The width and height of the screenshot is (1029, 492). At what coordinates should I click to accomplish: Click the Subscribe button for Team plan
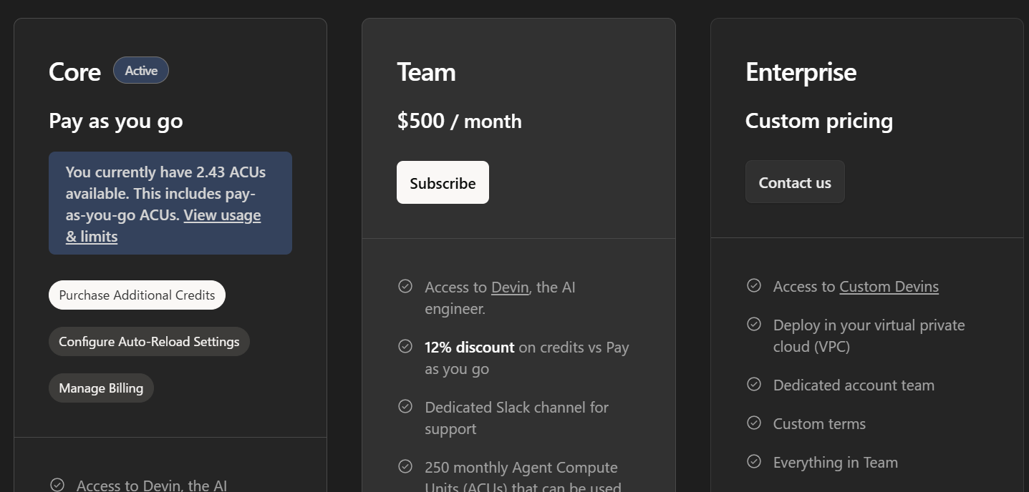[443, 182]
